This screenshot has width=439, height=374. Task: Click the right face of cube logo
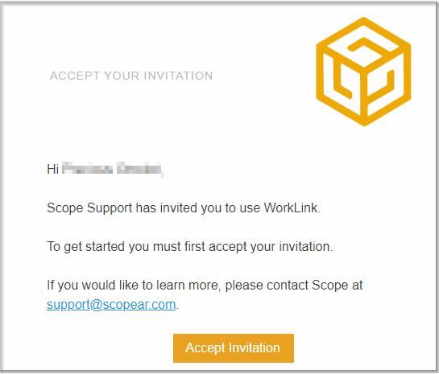pyautogui.click(x=386, y=84)
